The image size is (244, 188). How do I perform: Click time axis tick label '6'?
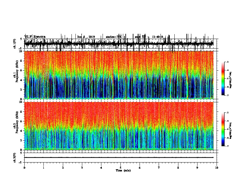click(140, 168)
